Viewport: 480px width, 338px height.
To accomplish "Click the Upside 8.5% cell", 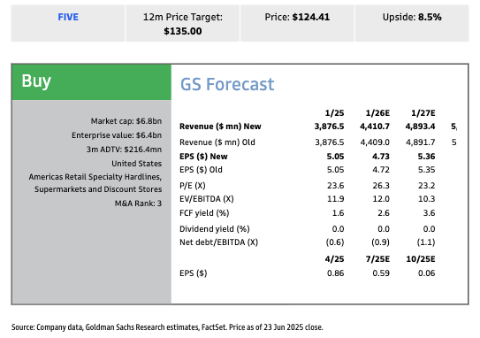I will coord(412,23).
